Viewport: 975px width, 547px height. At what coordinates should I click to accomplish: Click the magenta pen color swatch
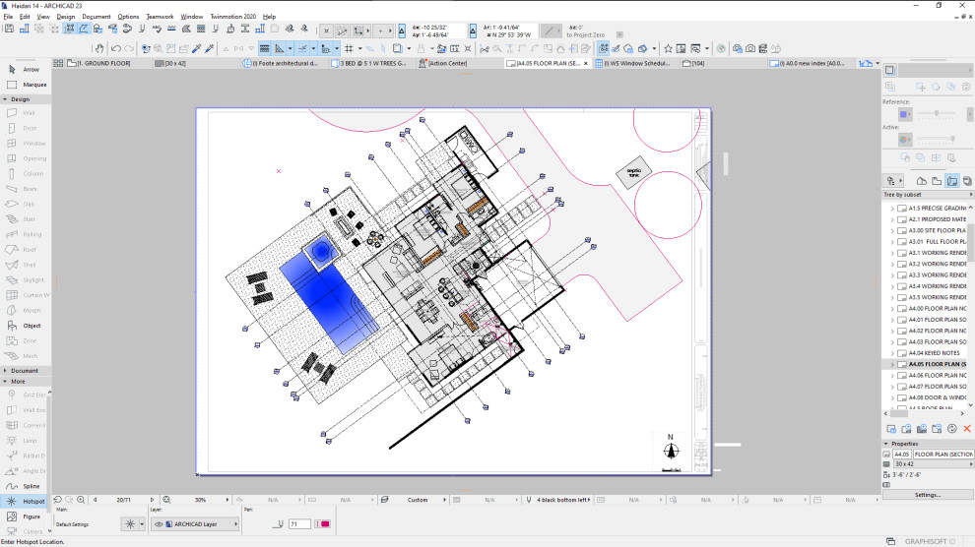coord(323,524)
